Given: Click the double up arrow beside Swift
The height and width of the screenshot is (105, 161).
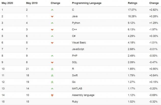Looking at the screenshot, I should tap(52, 75).
